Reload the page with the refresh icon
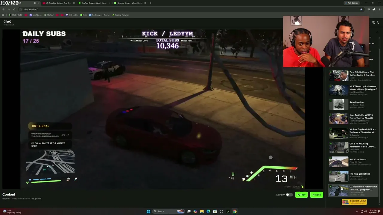Viewport: 383px width, 215px height. pos(14,9)
